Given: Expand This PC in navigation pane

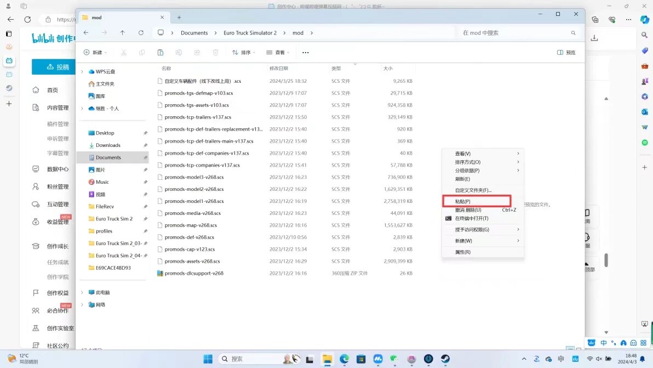Looking at the screenshot, I should [x=82, y=292].
